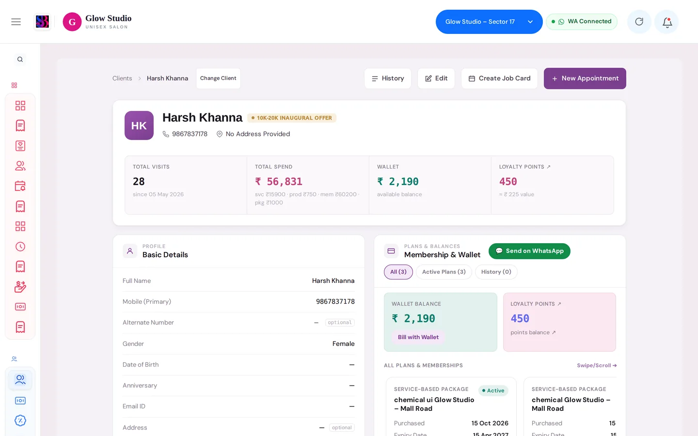Click the WA Connected status badge
The height and width of the screenshot is (436, 698).
(x=582, y=22)
